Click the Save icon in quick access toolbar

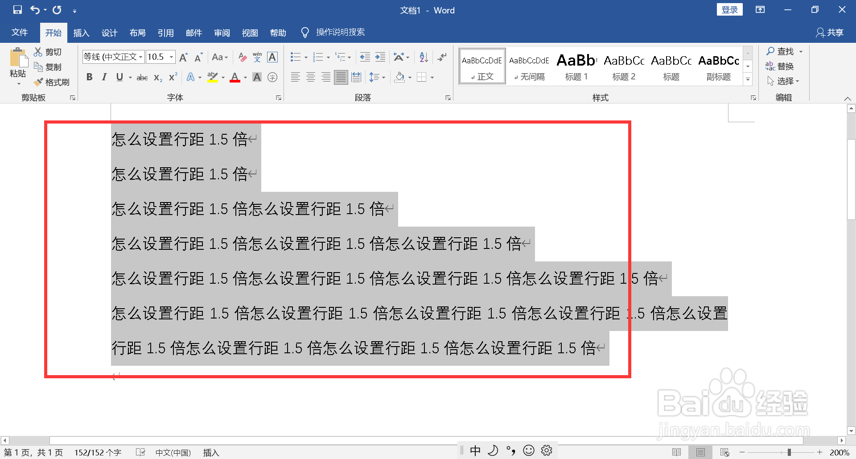coord(17,10)
